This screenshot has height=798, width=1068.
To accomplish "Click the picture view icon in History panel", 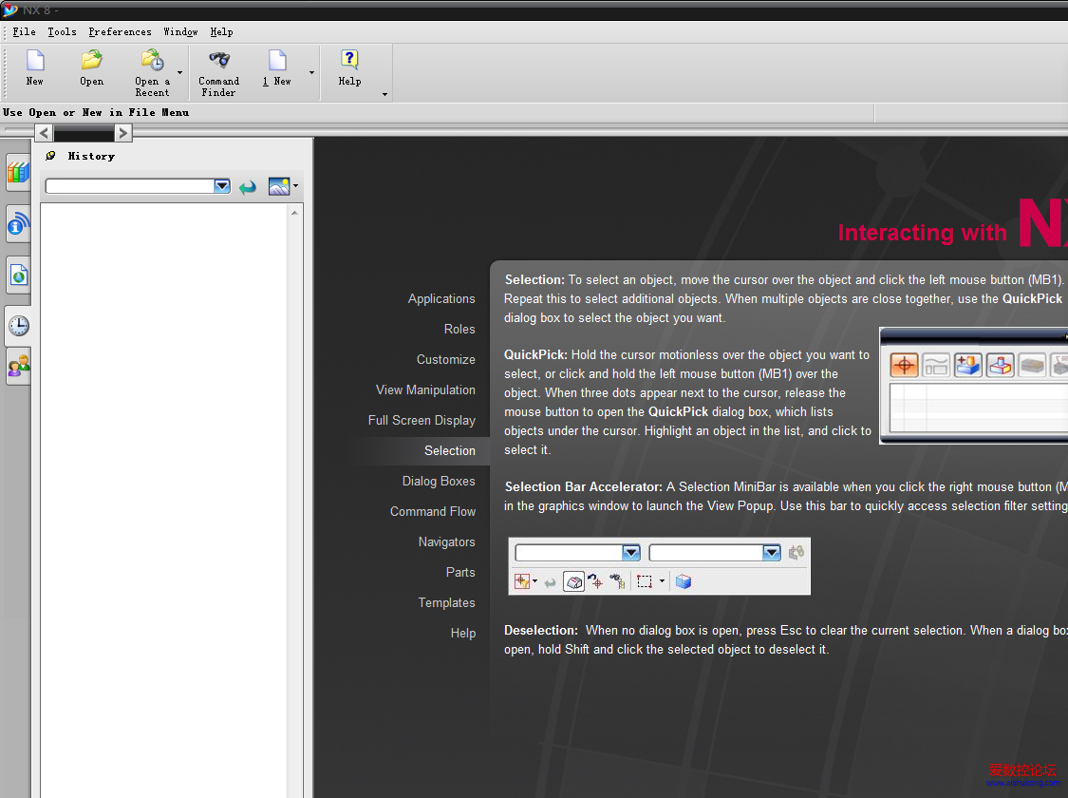I will tap(278, 186).
